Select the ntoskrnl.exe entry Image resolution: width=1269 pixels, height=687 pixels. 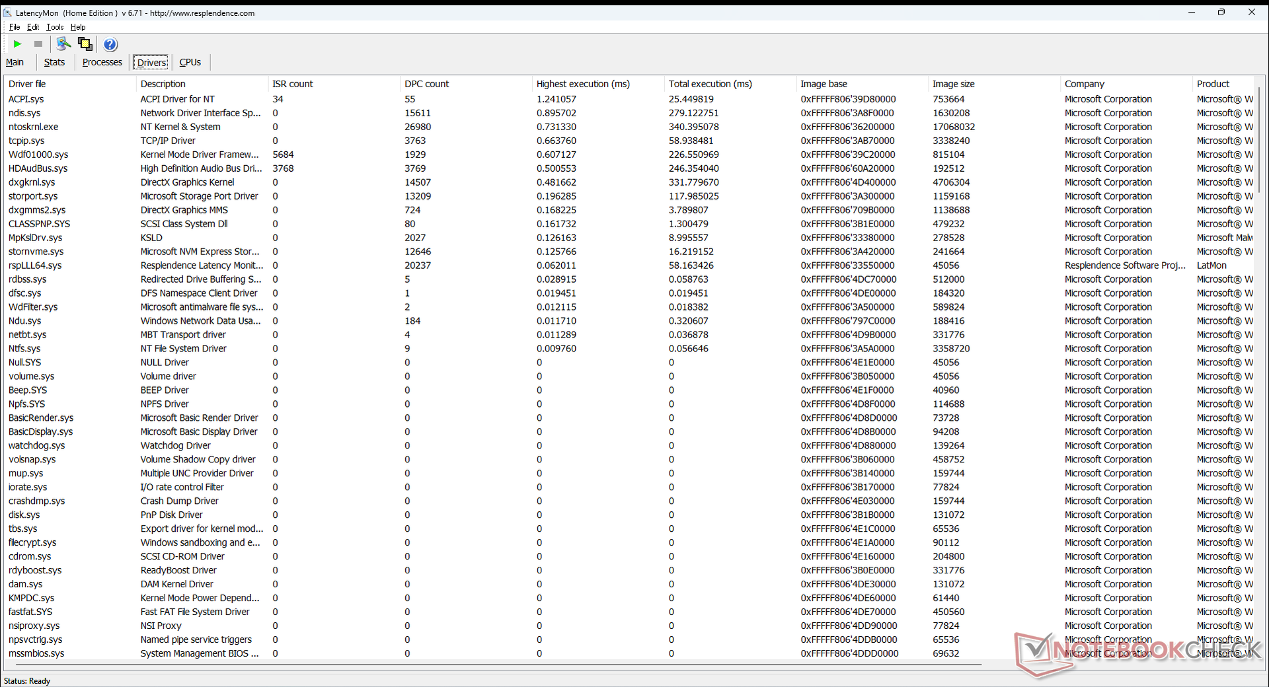[33, 127]
